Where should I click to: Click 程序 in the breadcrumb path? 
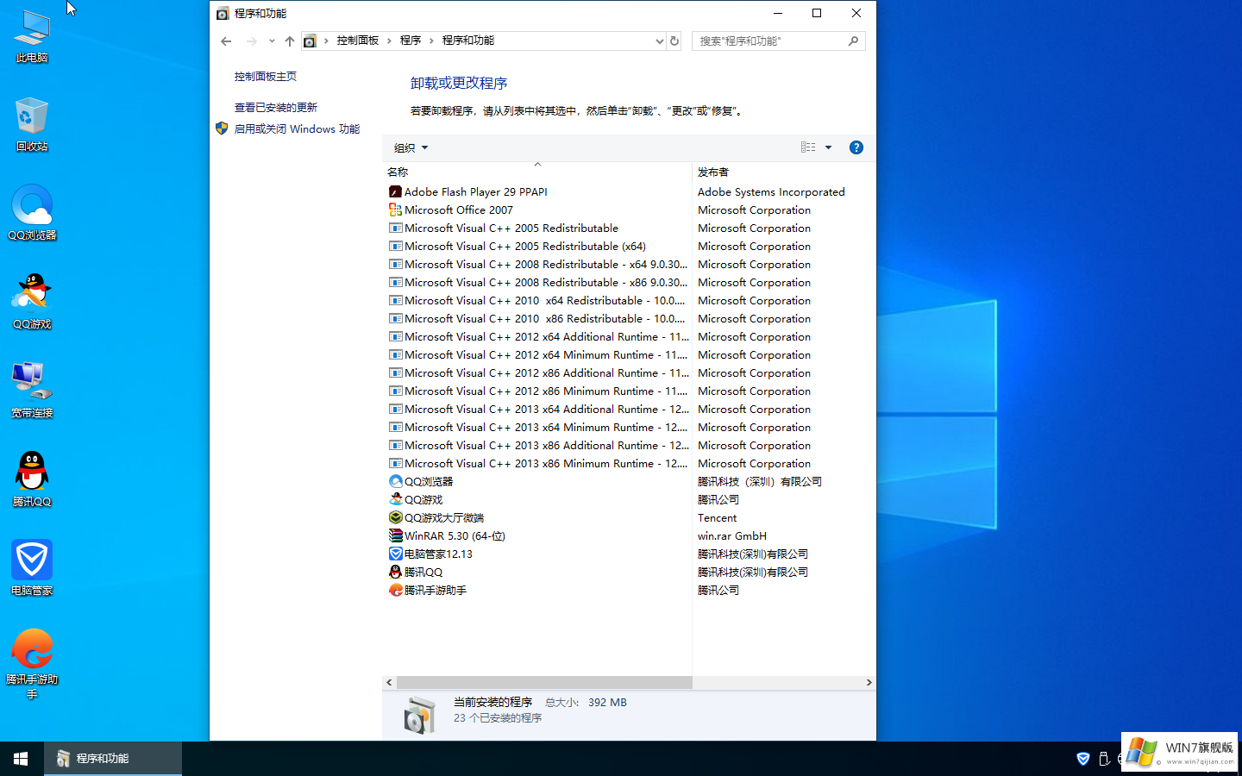411,41
